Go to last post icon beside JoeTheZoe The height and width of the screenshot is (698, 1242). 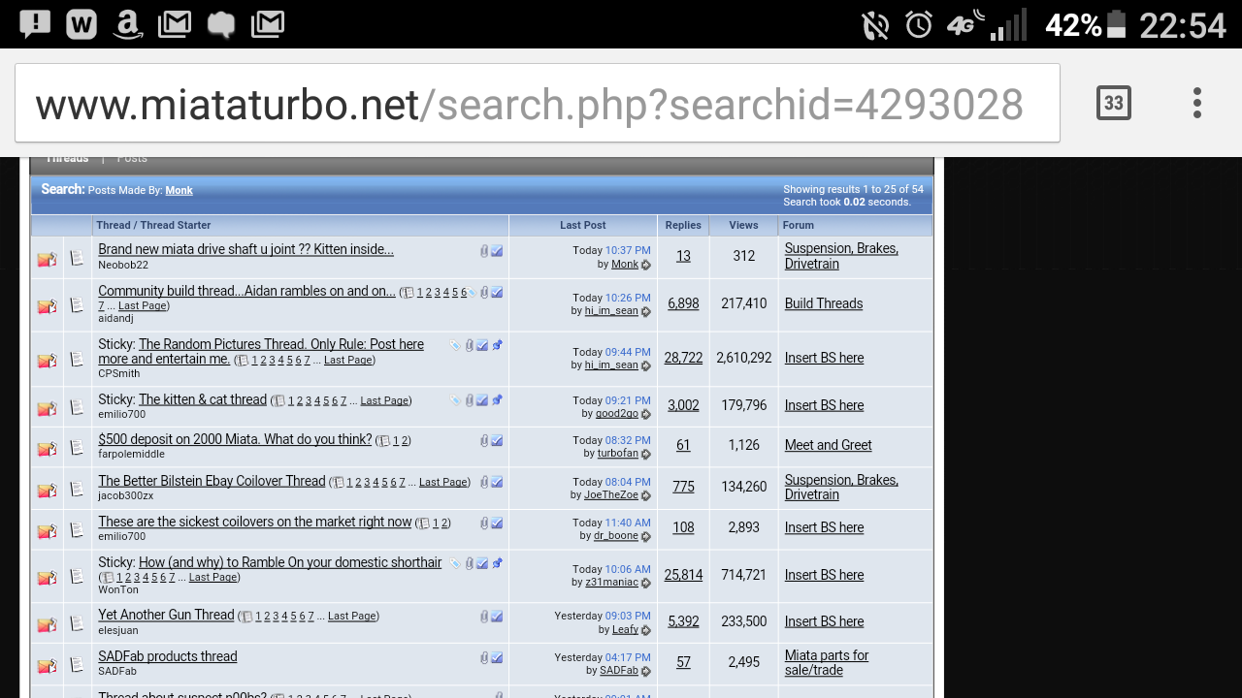646,495
